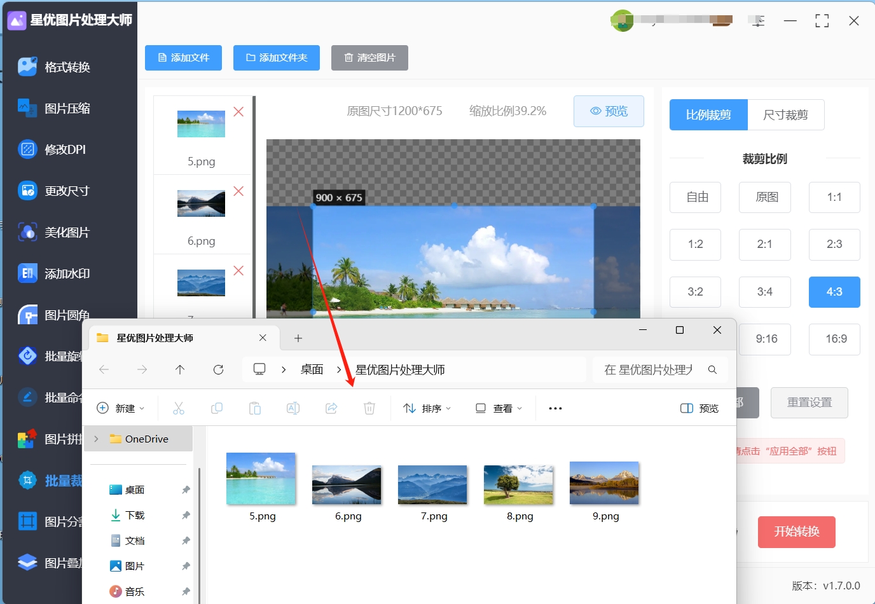Select the 3:4 crop ratio

[765, 292]
